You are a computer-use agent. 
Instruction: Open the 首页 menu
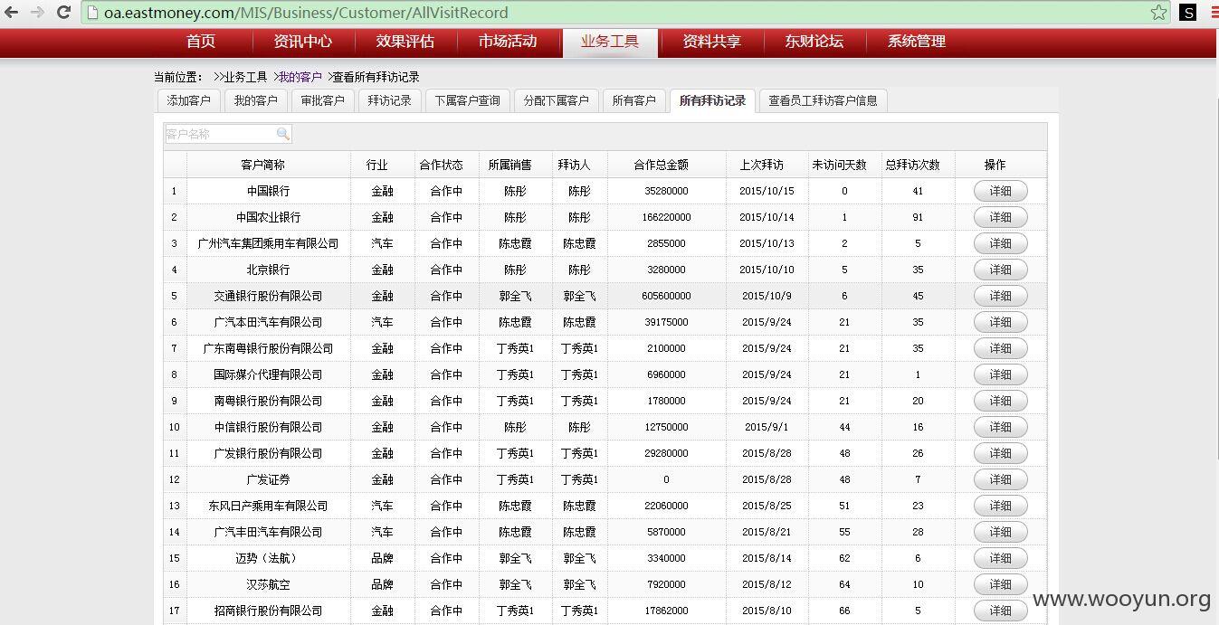pos(201,42)
